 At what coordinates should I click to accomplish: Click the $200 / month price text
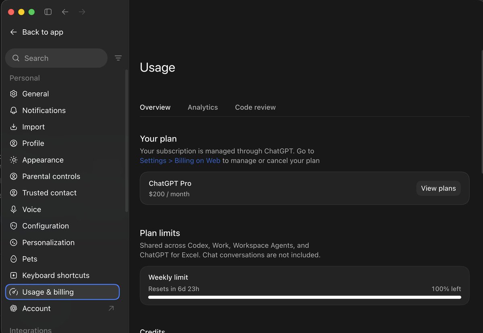pos(169,194)
